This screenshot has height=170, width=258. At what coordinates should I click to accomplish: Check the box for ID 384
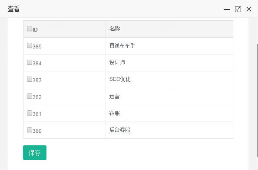click(x=30, y=62)
